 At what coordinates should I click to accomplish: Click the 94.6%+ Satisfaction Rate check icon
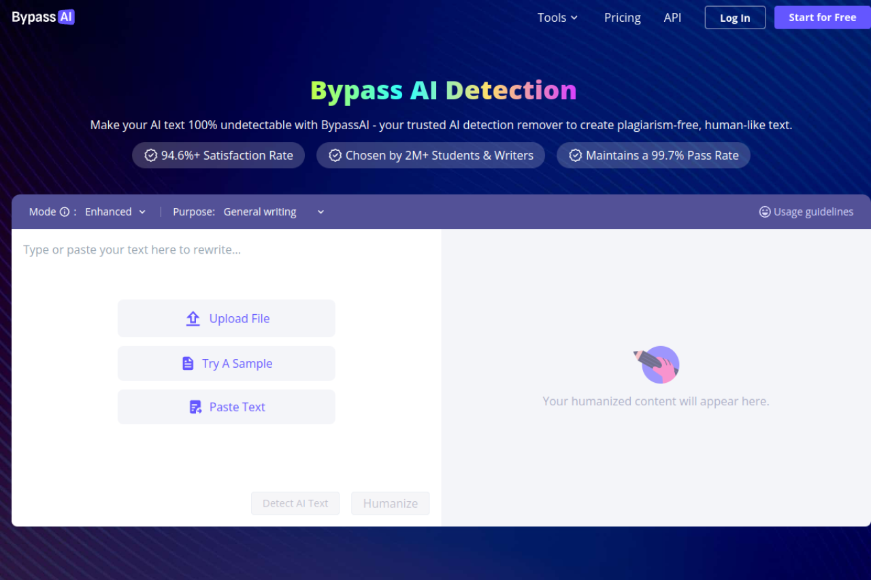pyautogui.click(x=151, y=156)
